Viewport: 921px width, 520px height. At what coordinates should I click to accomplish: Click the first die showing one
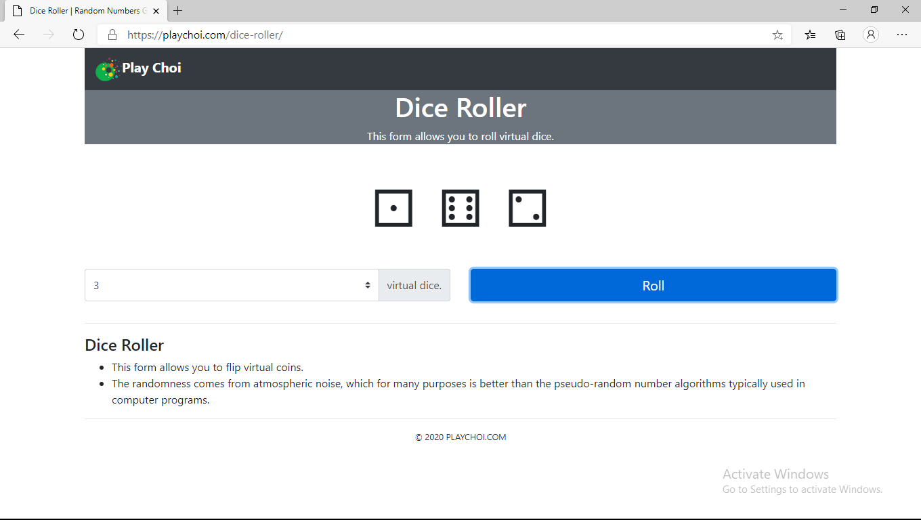393,208
